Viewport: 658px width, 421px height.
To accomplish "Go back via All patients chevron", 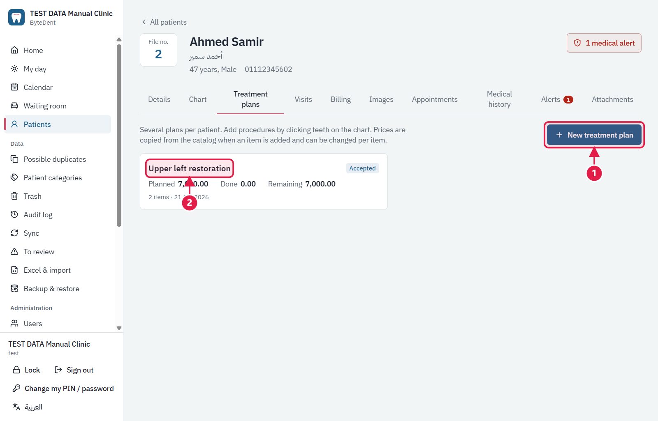I will coord(144,22).
